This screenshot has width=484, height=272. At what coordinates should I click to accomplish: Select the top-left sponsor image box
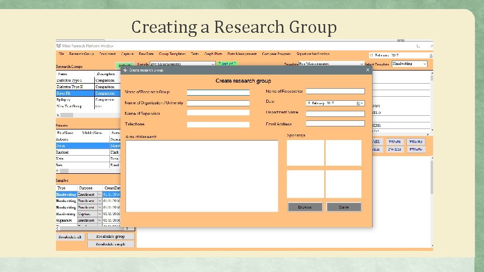click(306, 153)
